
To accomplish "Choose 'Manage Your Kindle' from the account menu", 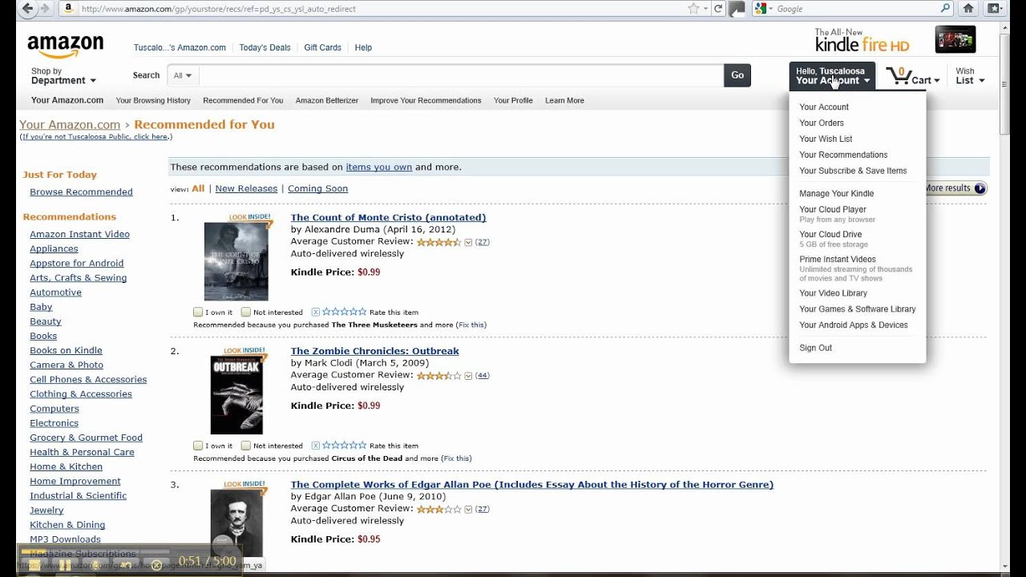I will pos(836,193).
